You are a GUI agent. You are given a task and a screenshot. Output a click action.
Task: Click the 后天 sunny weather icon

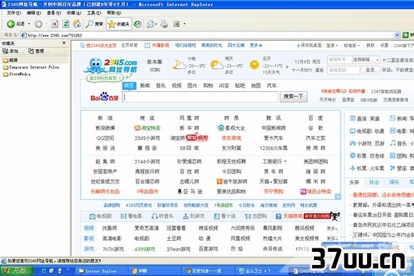coord(254,65)
